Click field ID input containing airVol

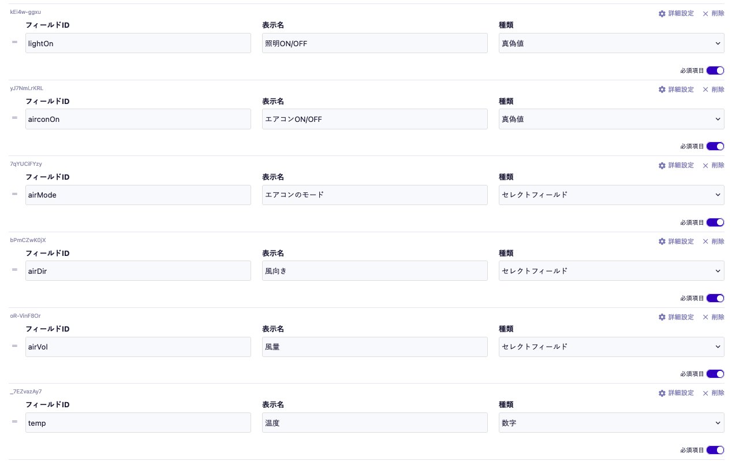138,347
